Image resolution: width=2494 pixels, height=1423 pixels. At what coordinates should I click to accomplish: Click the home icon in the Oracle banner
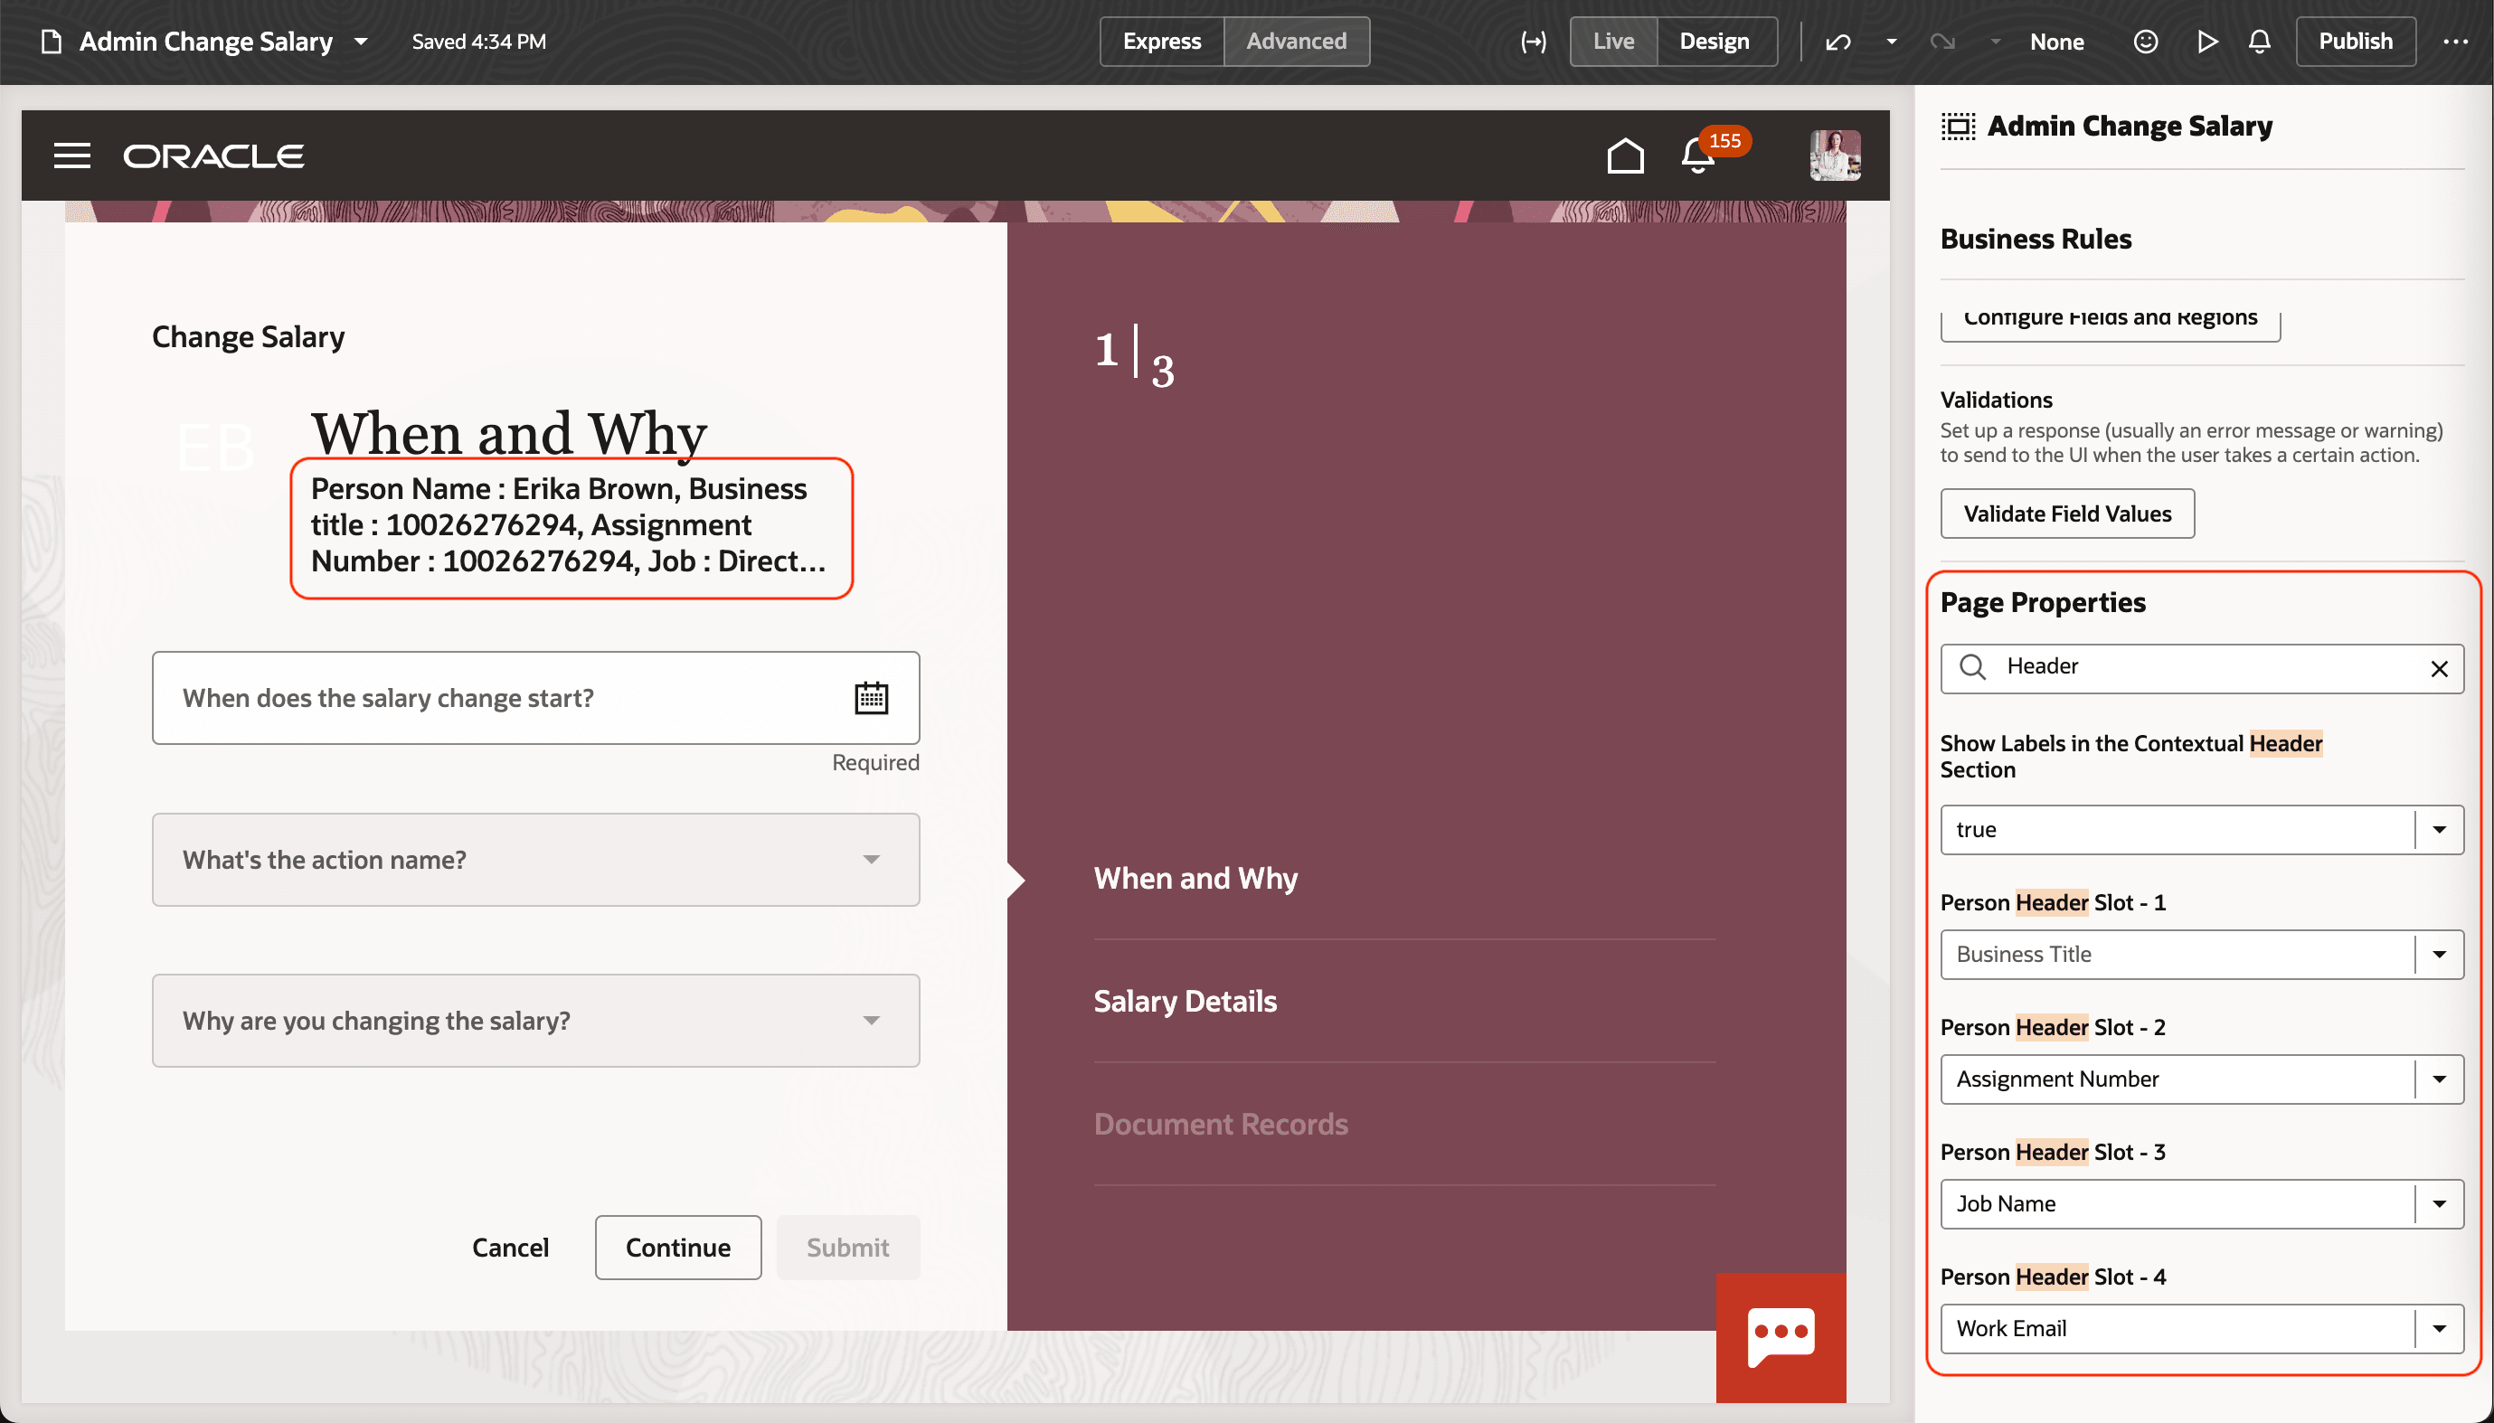(x=1624, y=155)
